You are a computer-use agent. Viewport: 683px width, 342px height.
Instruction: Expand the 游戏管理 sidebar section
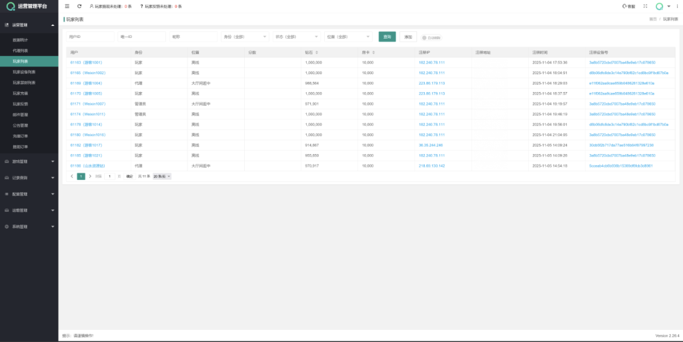click(x=29, y=161)
